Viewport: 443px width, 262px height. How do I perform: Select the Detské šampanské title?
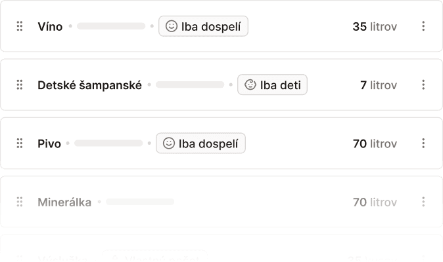coord(89,84)
